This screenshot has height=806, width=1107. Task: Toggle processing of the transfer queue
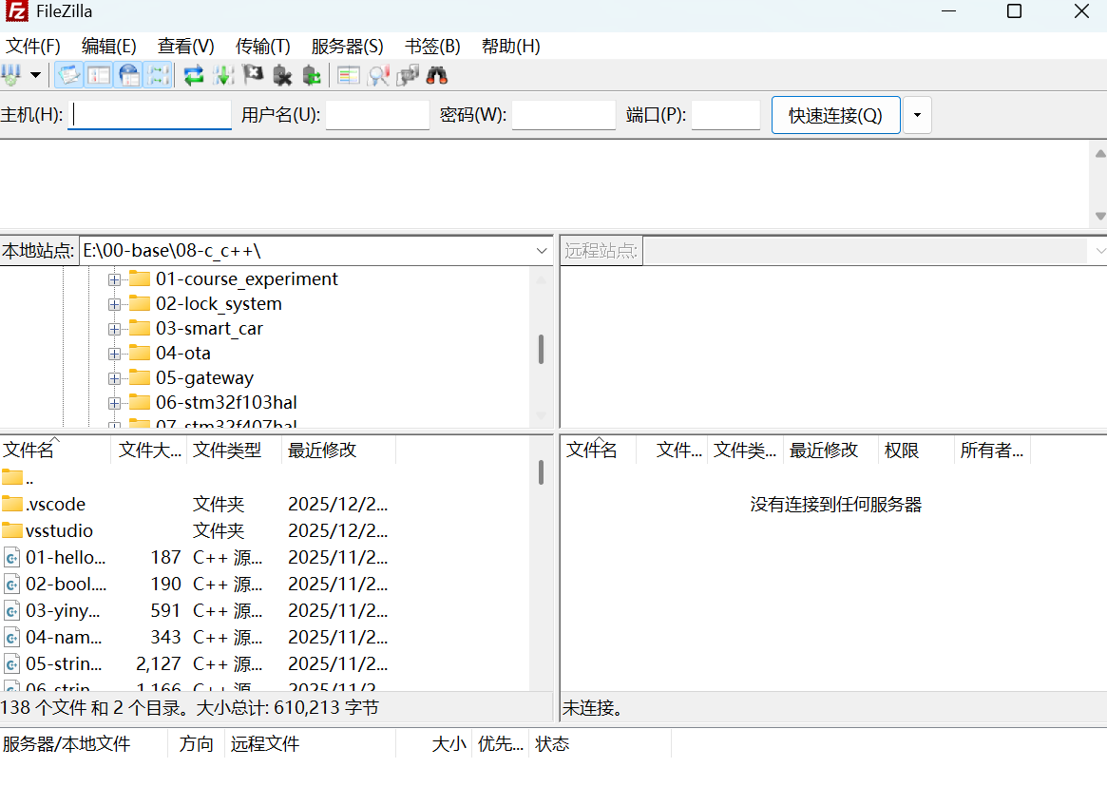point(223,75)
